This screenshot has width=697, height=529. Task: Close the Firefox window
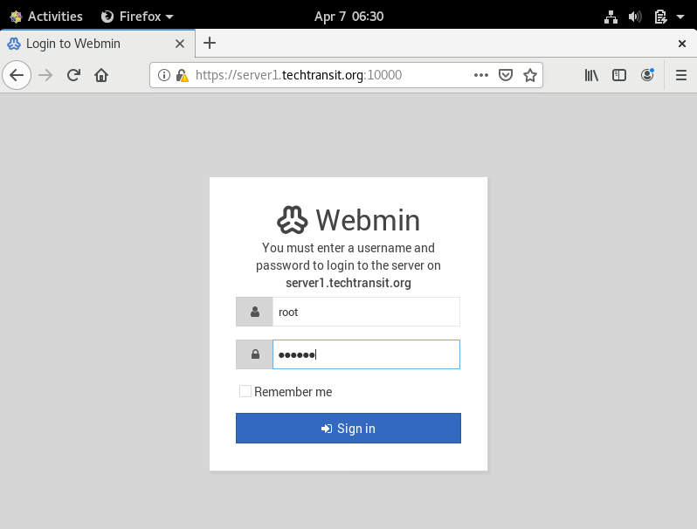[682, 44]
